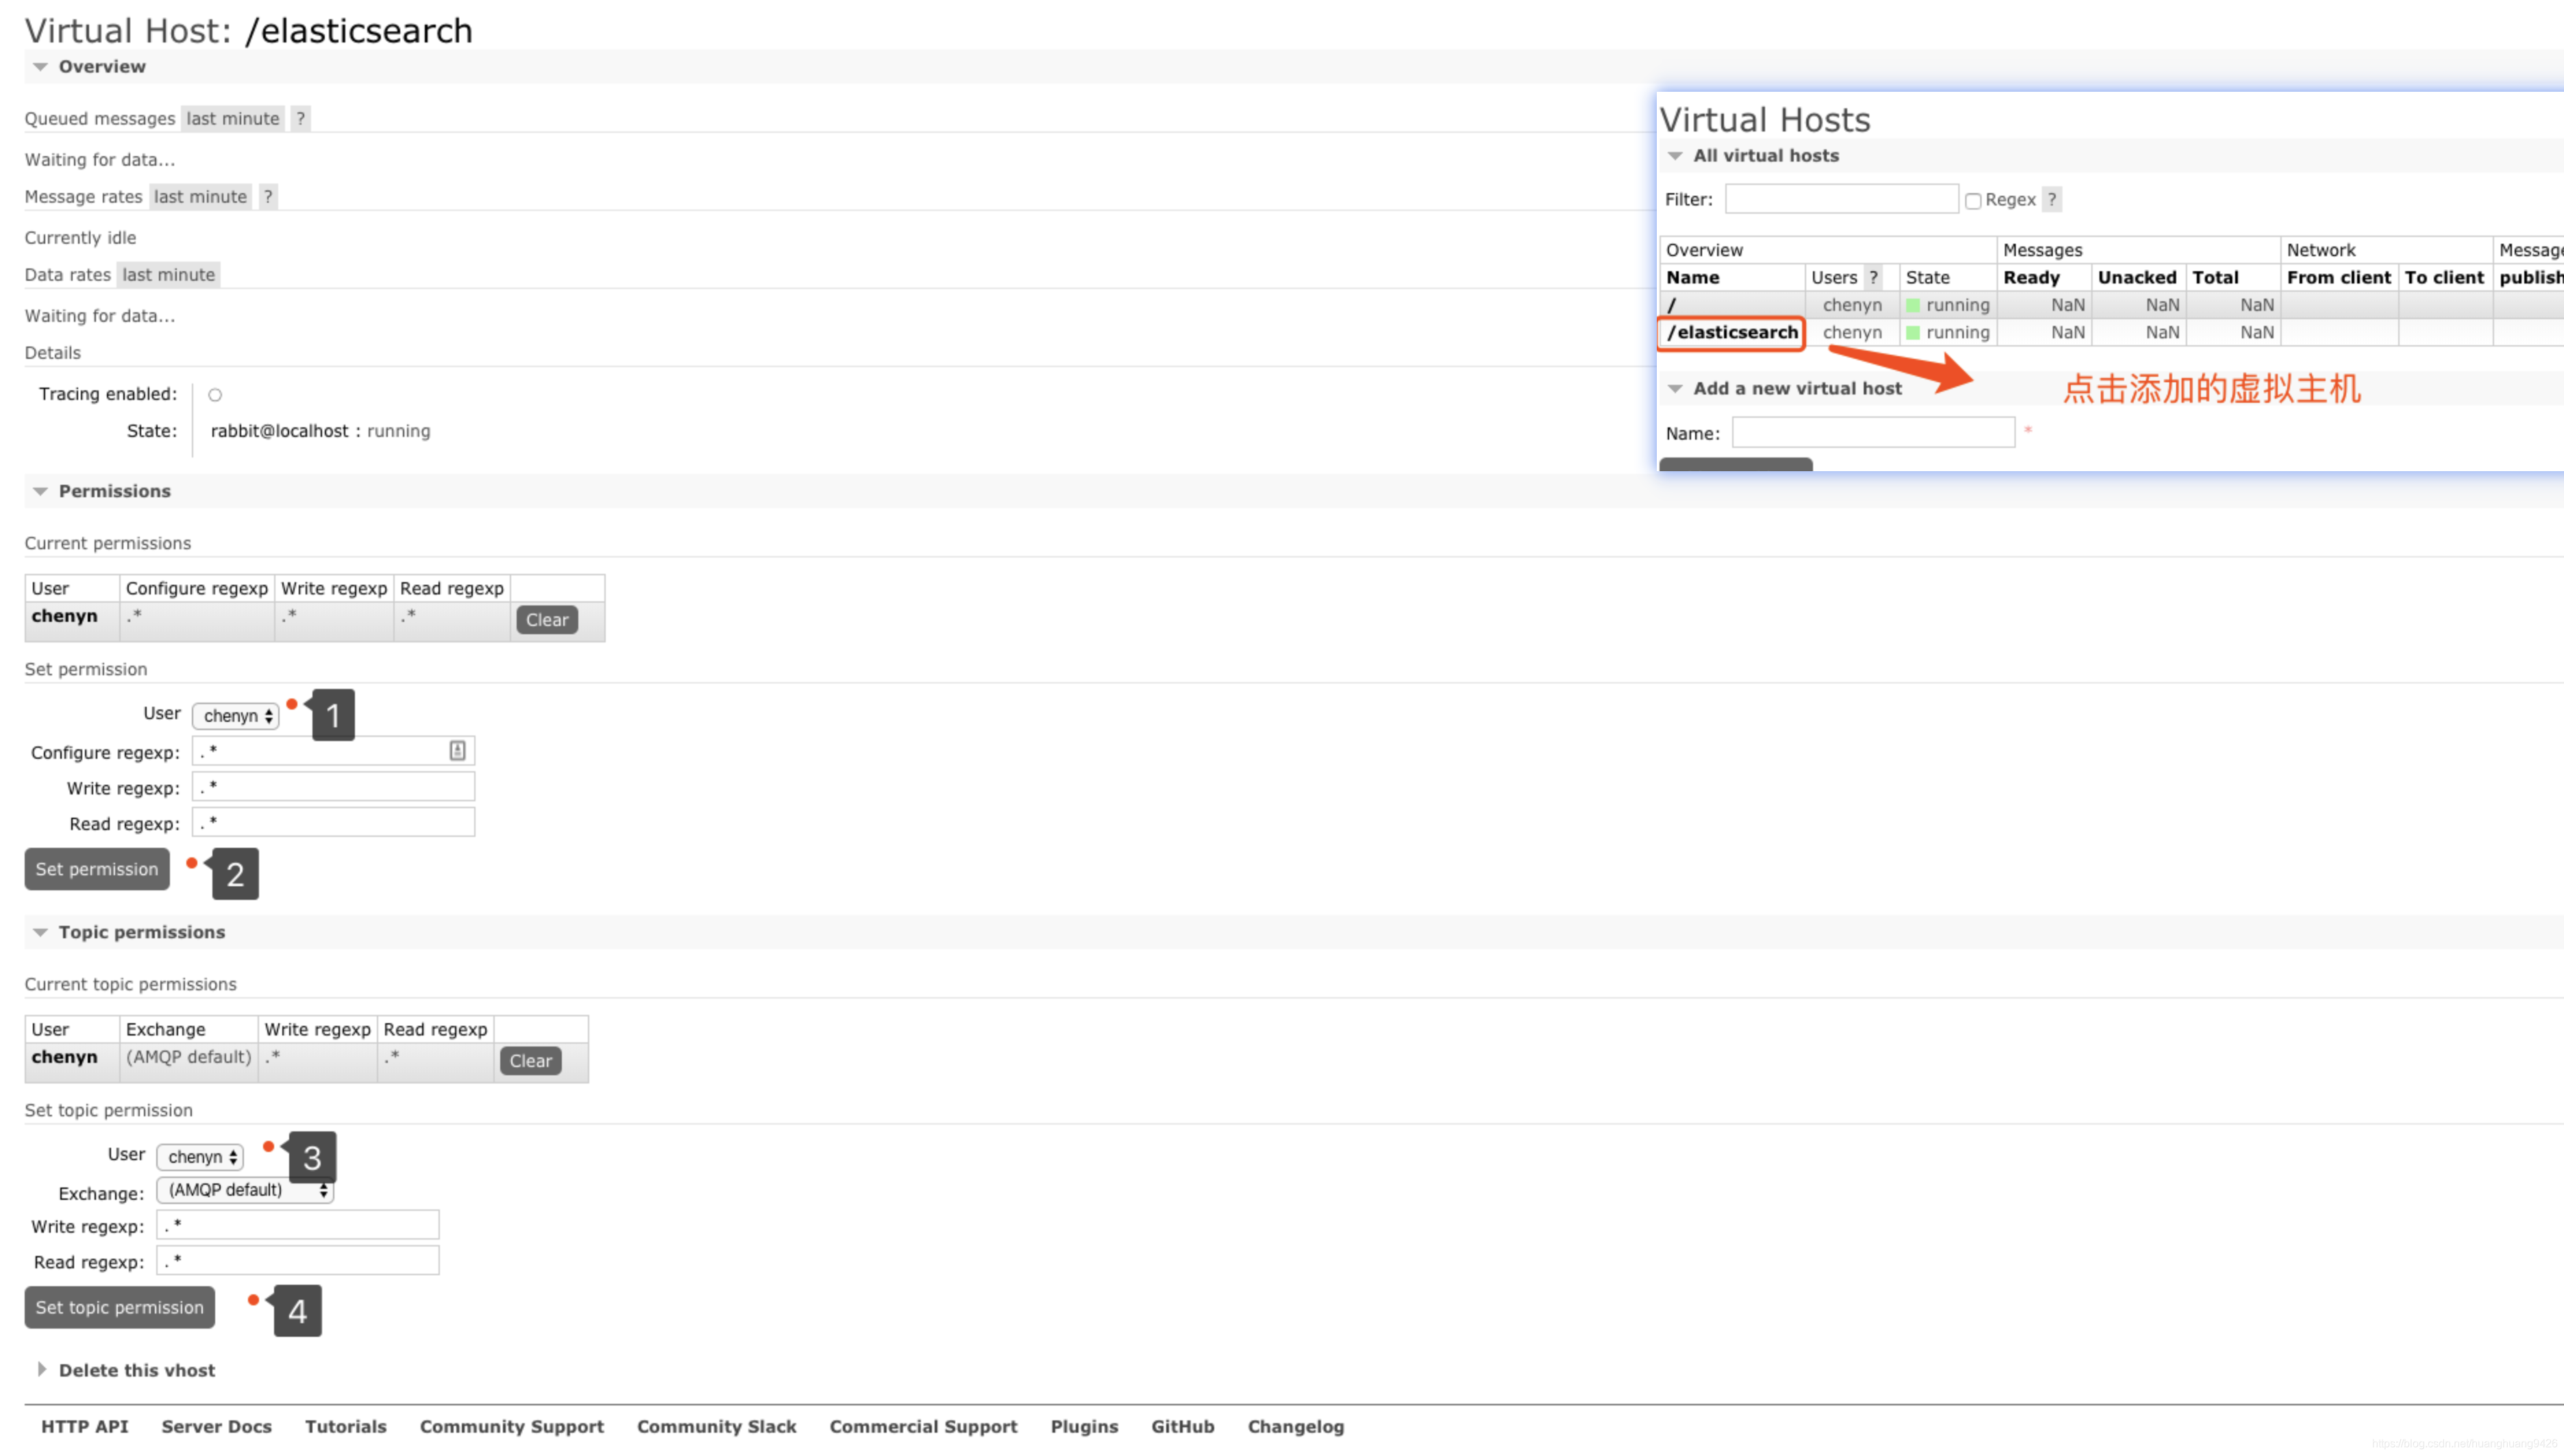Collapse All virtual hosts section
The image size is (2564, 1456).
tap(1753, 156)
